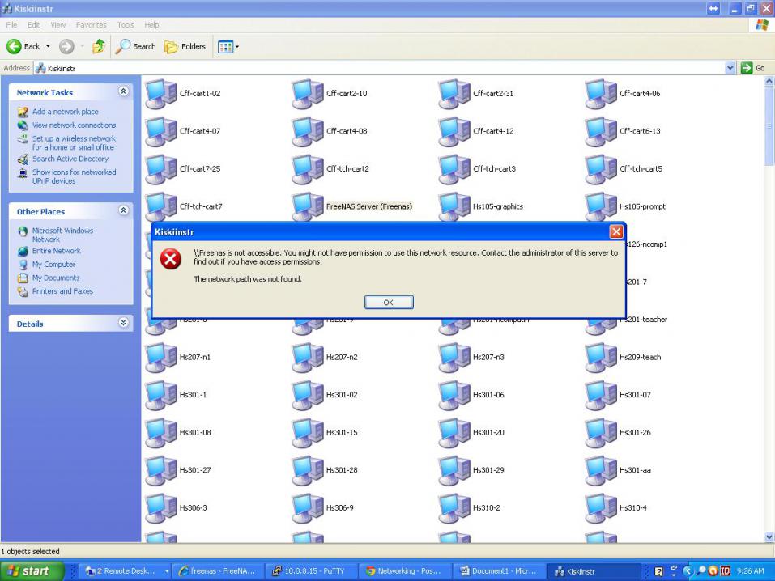Select the Hs301-aa computer icon

click(601, 470)
